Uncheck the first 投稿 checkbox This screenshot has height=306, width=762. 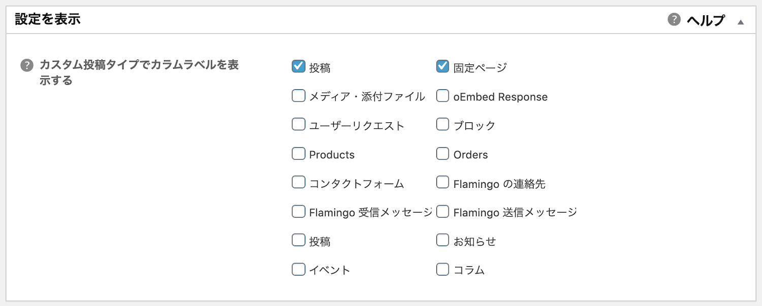pos(298,66)
